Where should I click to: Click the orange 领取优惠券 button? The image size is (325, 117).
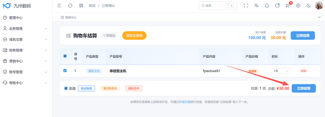[x=134, y=35]
